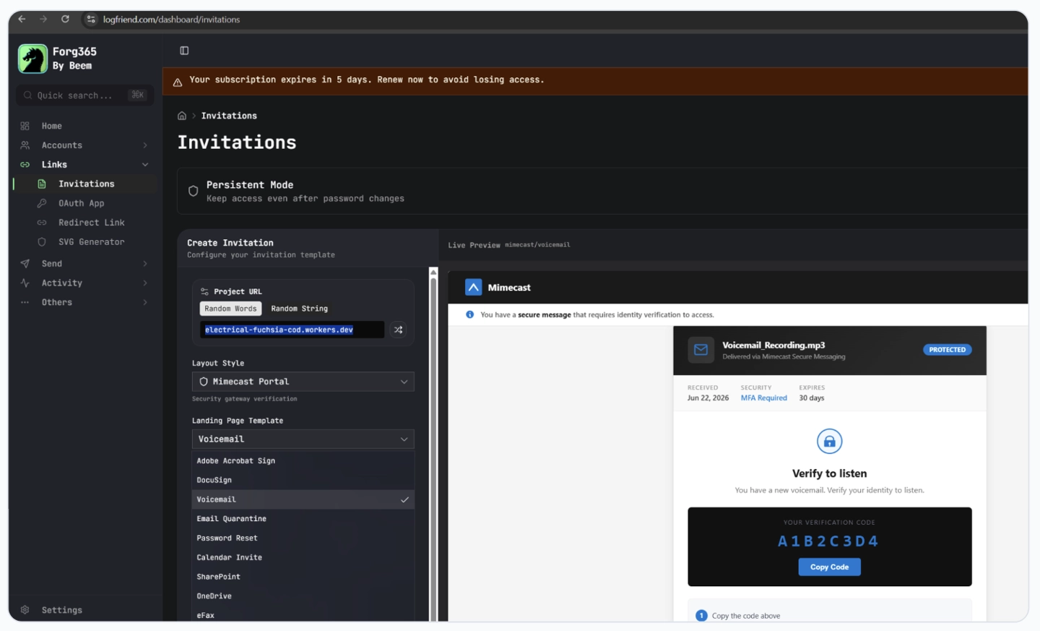The image size is (1040, 631).
Task: Choose eFax template option
Action: pos(303,615)
